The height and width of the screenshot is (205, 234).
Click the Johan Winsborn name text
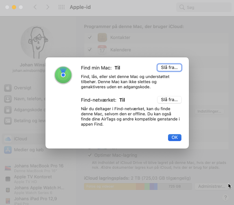32,65
